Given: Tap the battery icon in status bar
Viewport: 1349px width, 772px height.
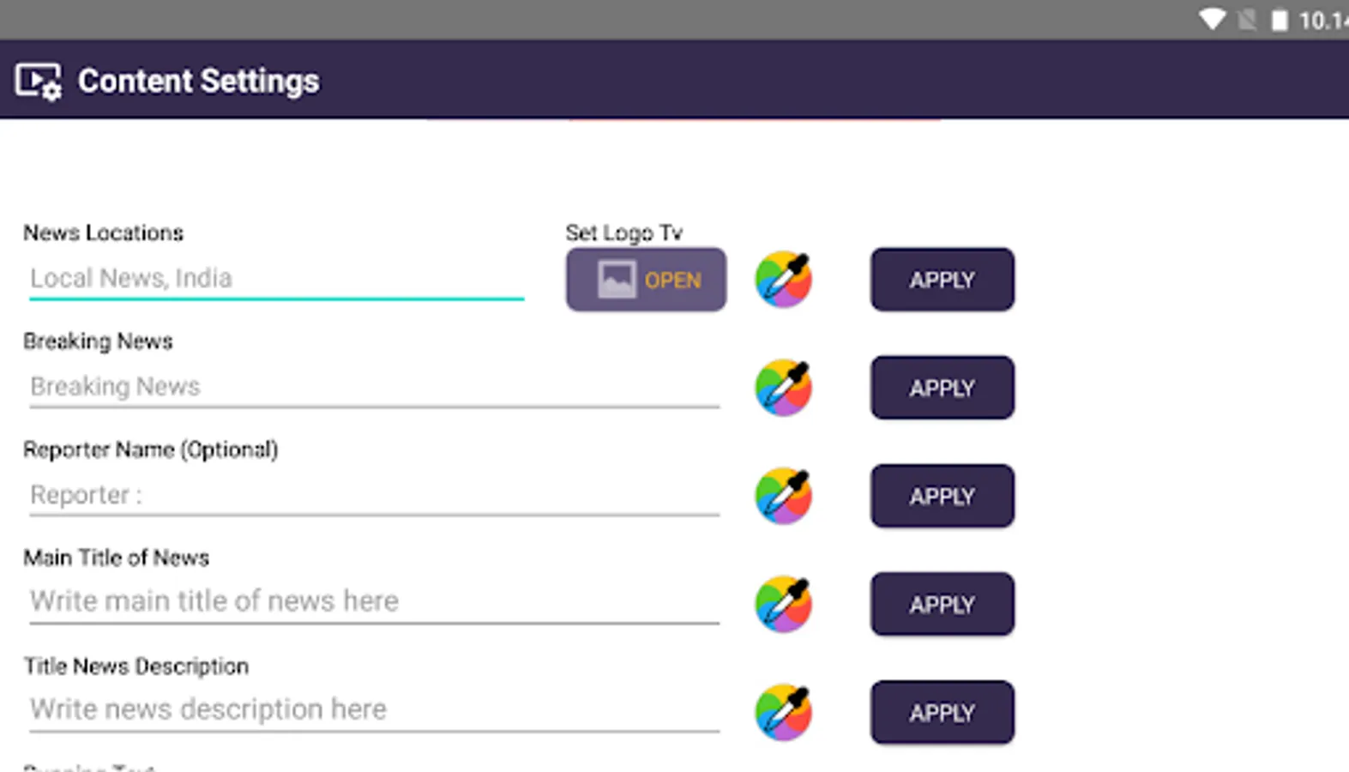Looking at the screenshot, I should click(1279, 20).
